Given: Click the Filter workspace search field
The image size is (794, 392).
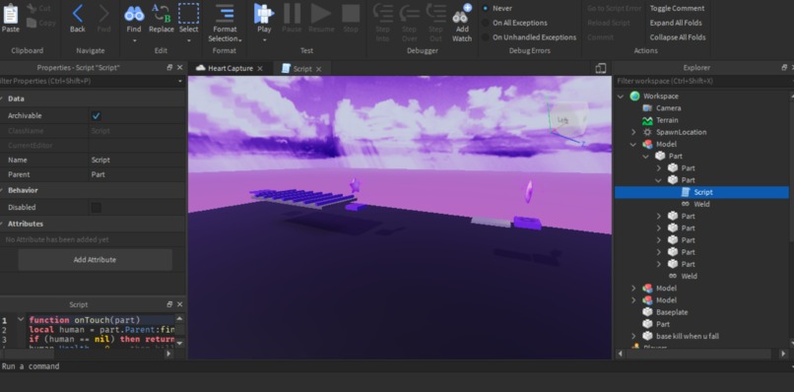Looking at the screenshot, I should [x=701, y=82].
